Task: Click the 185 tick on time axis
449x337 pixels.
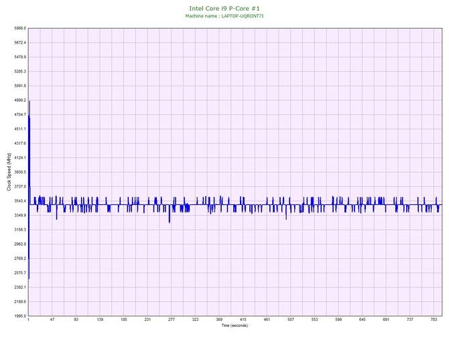Action: tap(124, 320)
